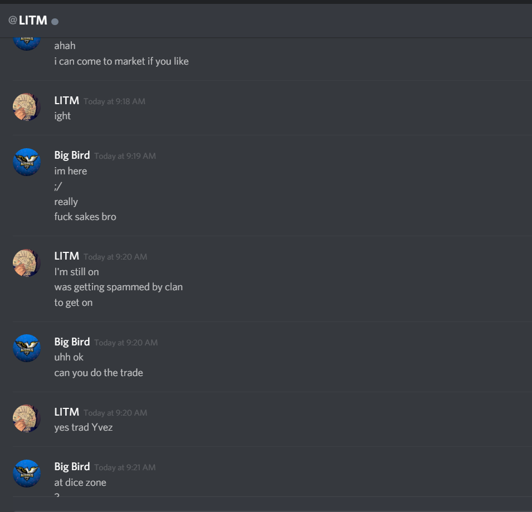Click the "Today at 9:19 AM" timestamp
The image size is (532, 512).
125,156
